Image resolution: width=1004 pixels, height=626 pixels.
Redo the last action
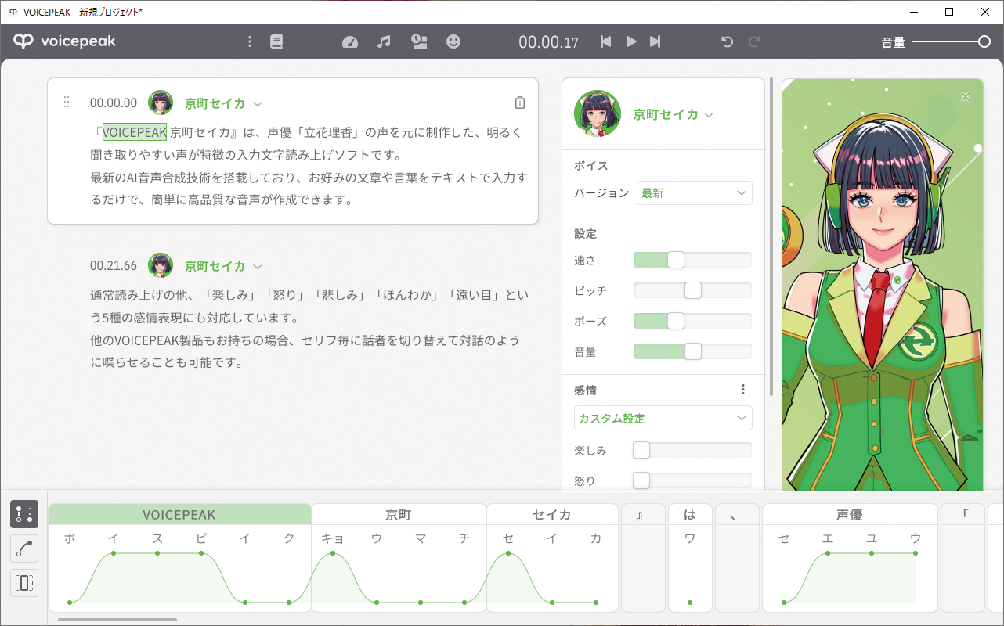(754, 41)
